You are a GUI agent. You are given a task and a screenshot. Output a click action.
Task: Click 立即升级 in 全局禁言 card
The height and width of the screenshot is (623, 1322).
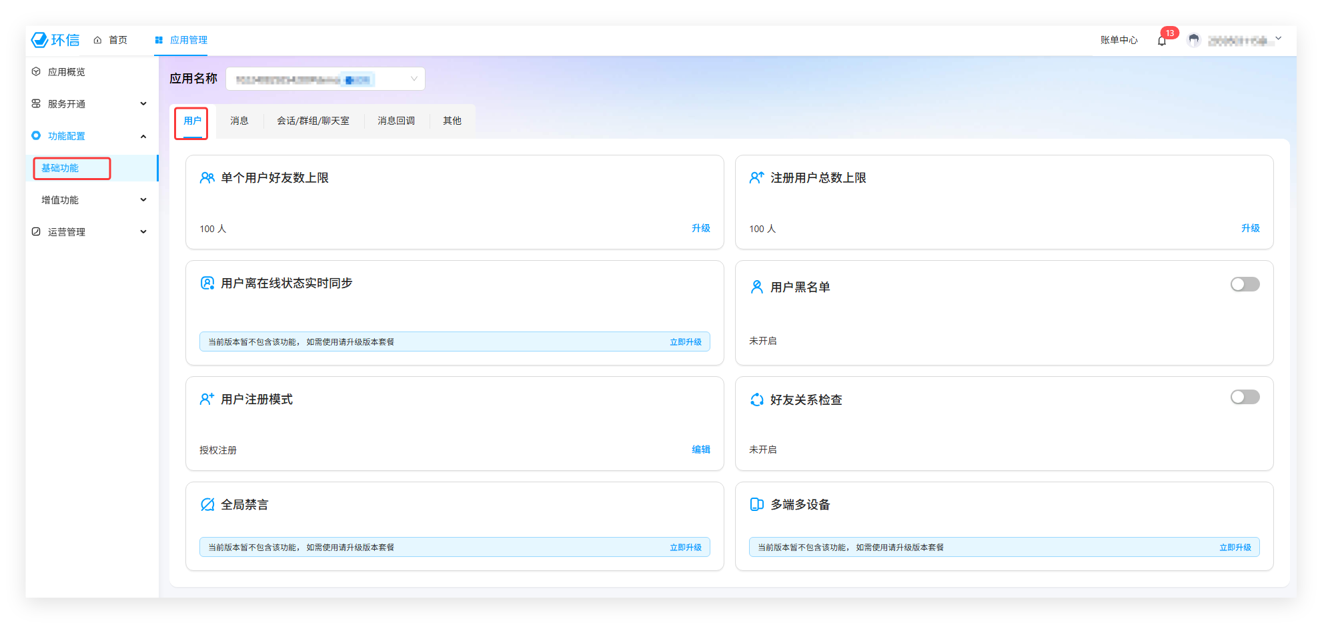[685, 548]
